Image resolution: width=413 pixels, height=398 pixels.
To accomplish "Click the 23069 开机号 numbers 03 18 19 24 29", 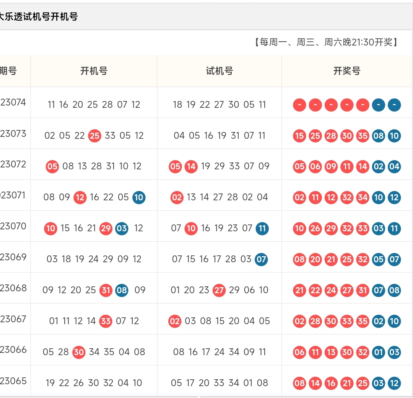I will pyautogui.click(x=80, y=259).
